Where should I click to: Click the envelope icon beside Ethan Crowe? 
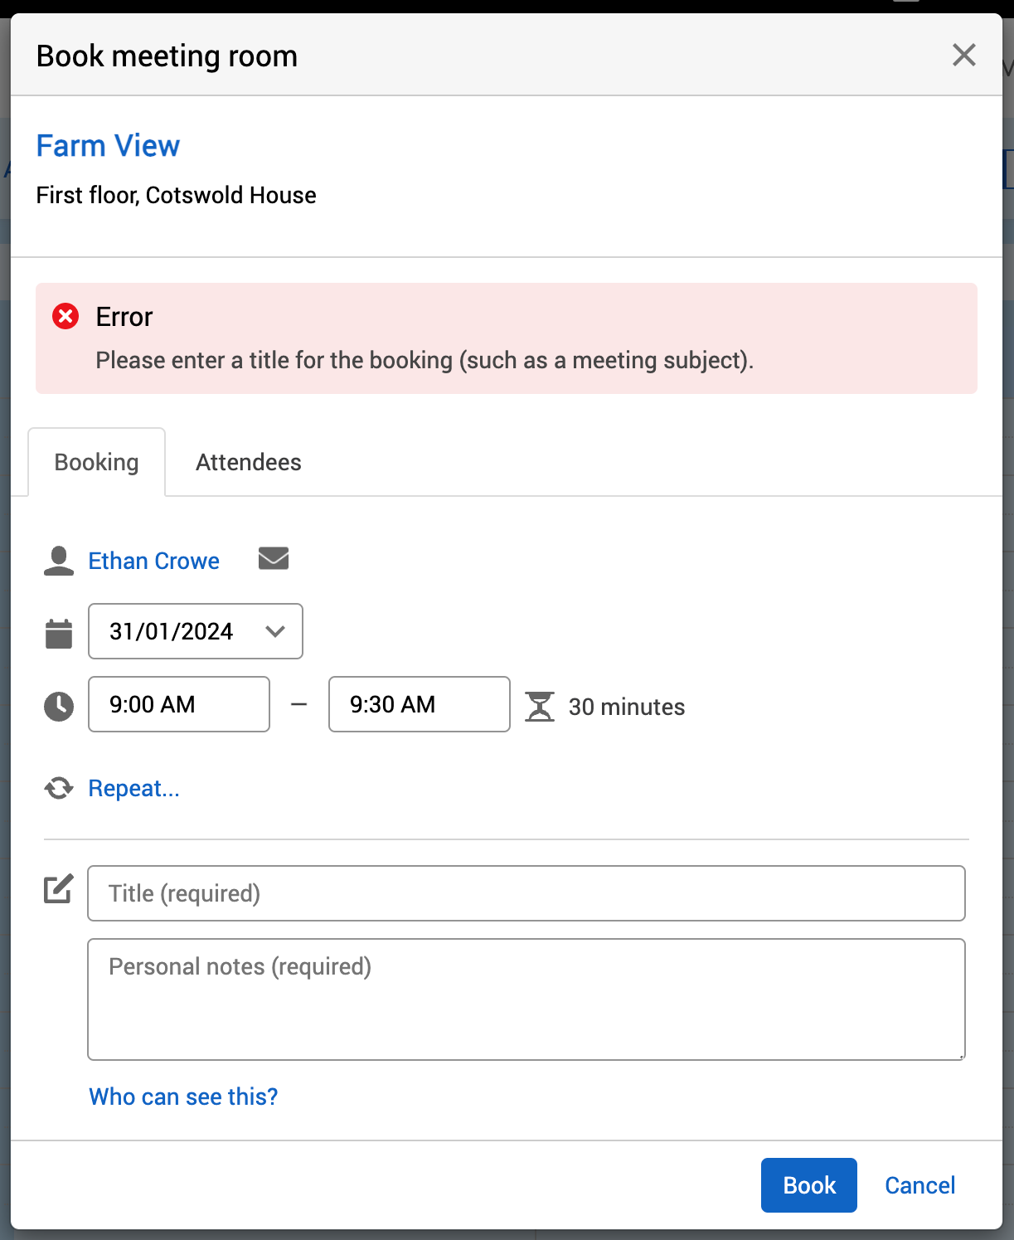273,559
